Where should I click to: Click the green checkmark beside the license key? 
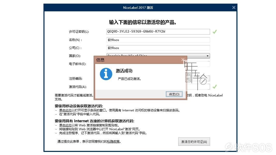pos(215,32)
